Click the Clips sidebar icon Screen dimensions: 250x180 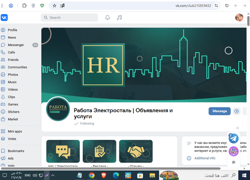(x=3, y=97)
